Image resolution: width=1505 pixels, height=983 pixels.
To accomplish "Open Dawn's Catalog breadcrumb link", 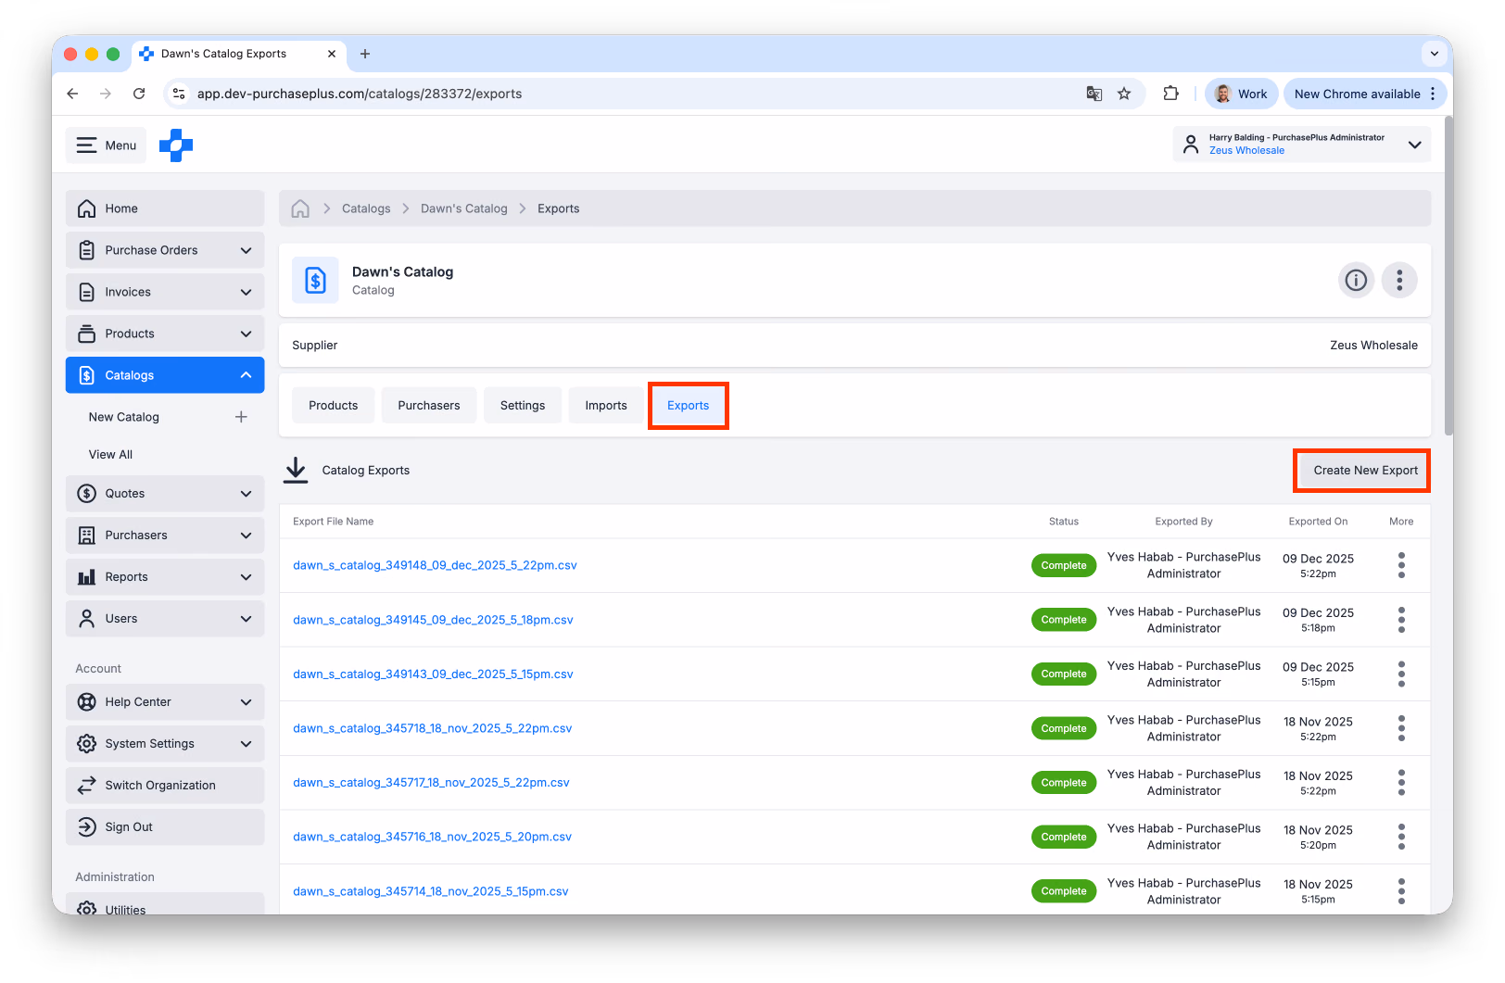I will tap(464, 208).
